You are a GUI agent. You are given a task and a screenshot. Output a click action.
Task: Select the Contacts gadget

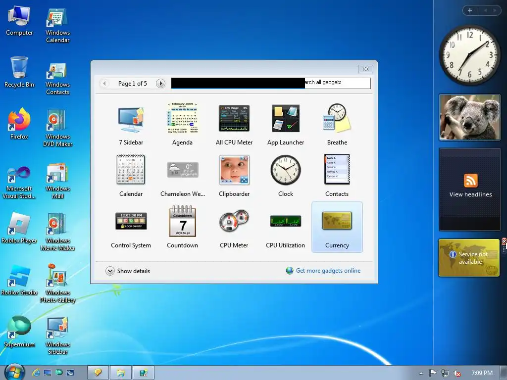(337, 176)
